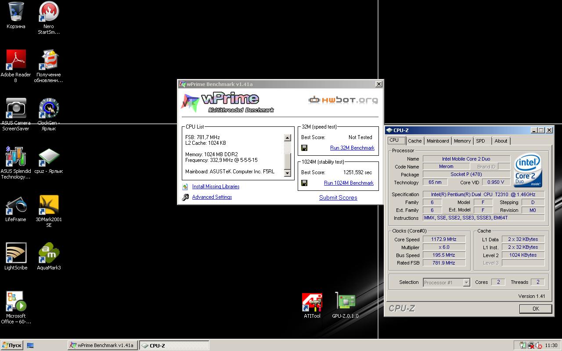This screenshot has height=351, width=562.
Task: Click the wPrime title bar icon
Action: click(182, 84)
